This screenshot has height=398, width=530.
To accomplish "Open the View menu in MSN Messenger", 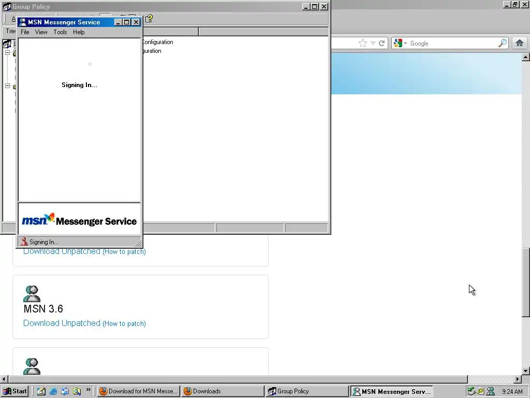I will click(x=41, y=32).
